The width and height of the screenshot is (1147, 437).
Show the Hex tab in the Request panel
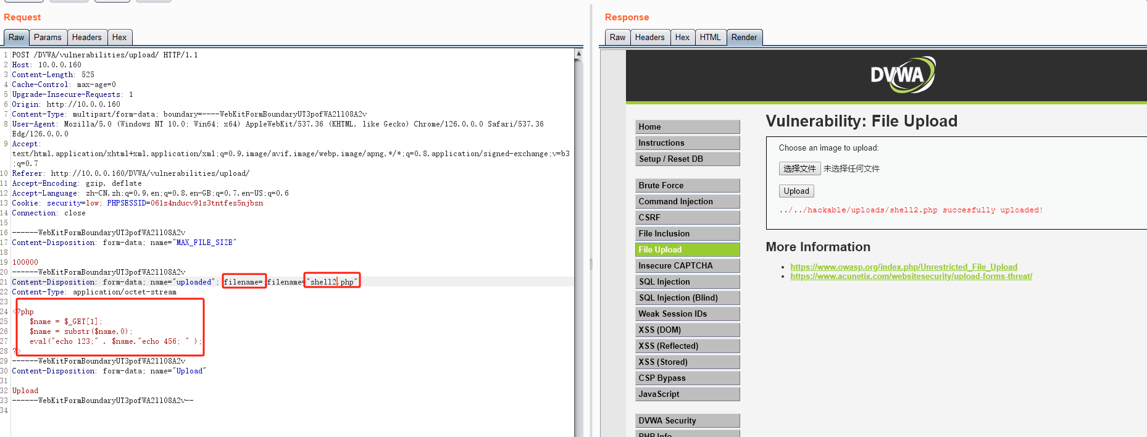pyautogui.click(x=120, y=37)
